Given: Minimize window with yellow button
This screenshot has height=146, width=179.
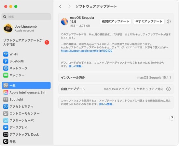Looking at the screenshot, I should click(11, 6).
